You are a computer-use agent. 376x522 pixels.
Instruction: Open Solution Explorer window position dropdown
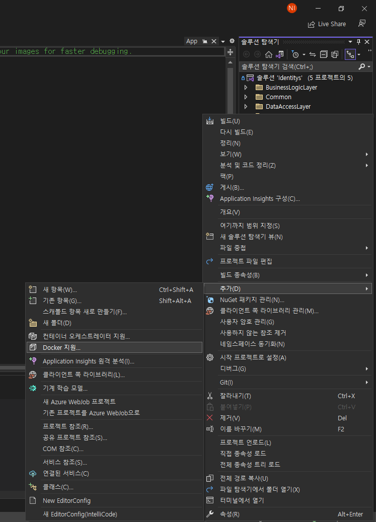[350, 42]
